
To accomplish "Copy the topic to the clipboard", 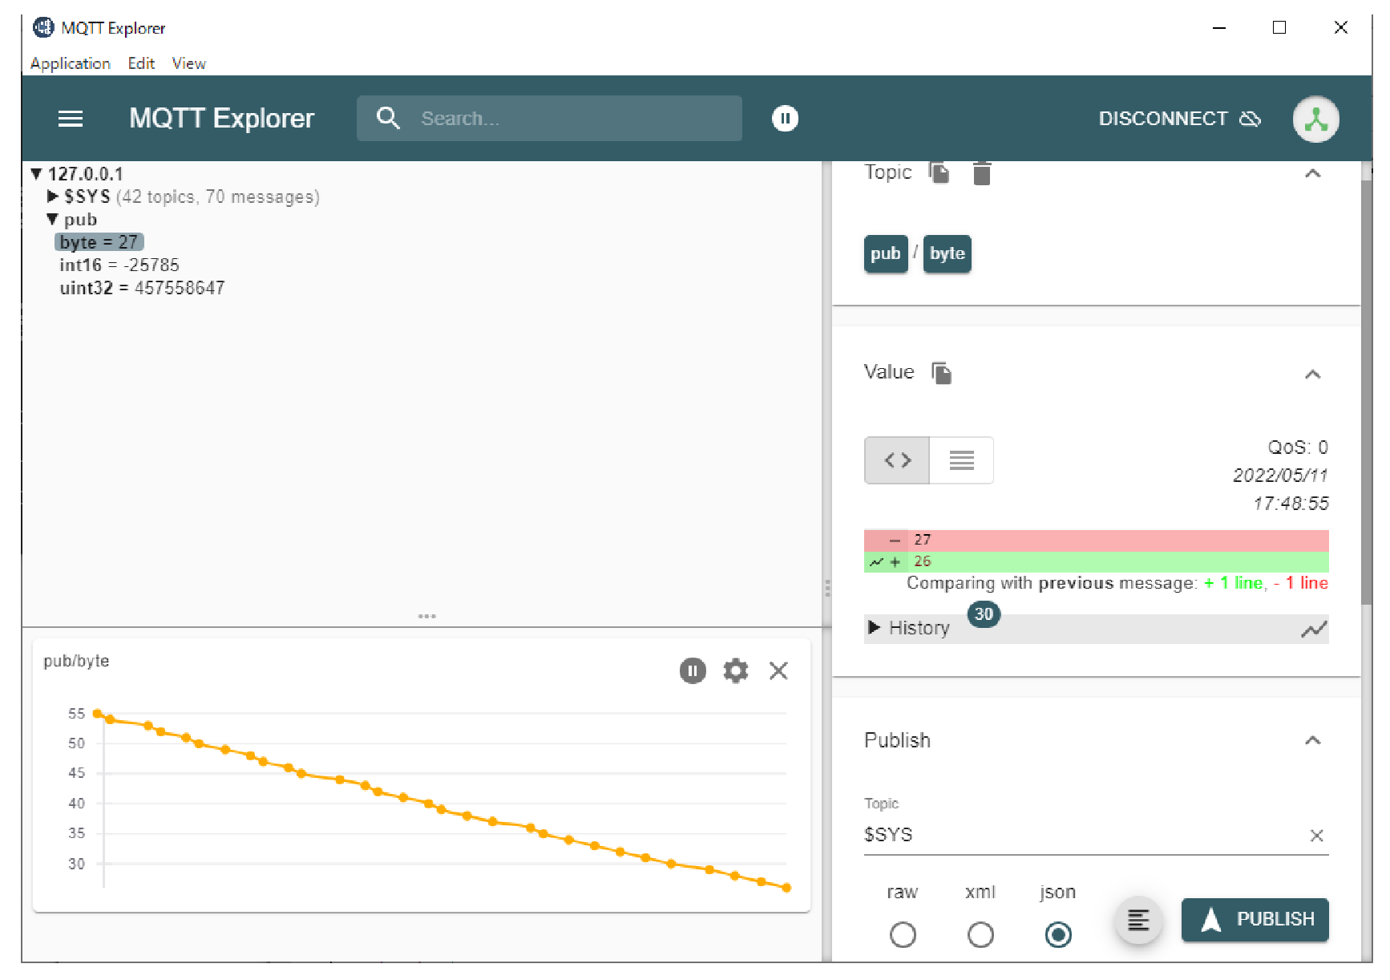I will click(x=939, y=172).
